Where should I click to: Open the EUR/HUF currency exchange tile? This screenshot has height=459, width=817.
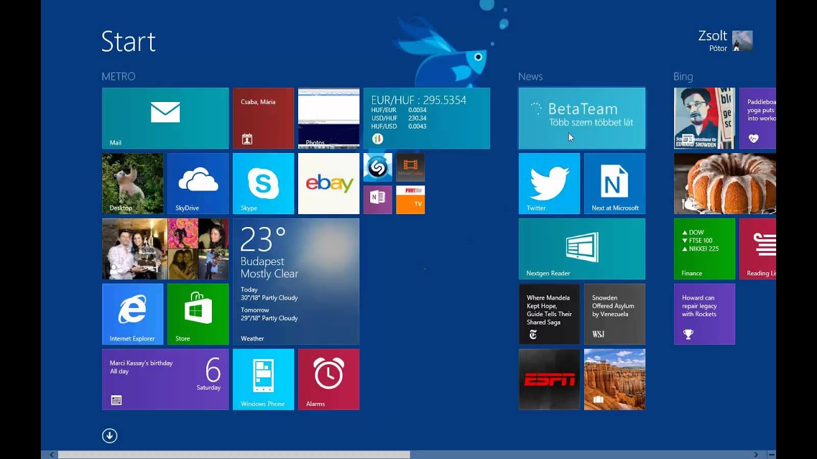point(426,119)
